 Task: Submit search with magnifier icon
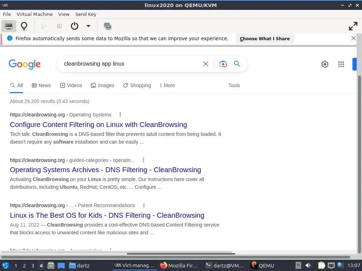coord(237,64)
